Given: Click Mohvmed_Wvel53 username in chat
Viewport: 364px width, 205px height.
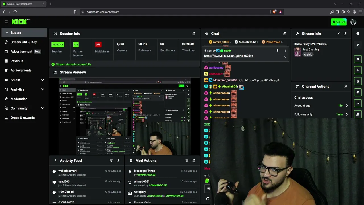Looking at the screenshot, I should click(225, 80).
